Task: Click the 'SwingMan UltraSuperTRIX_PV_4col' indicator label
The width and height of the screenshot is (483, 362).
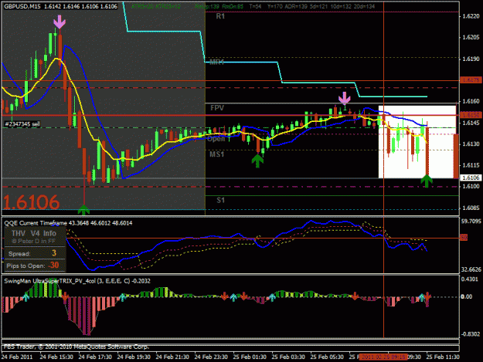Action: click(50, 281)
